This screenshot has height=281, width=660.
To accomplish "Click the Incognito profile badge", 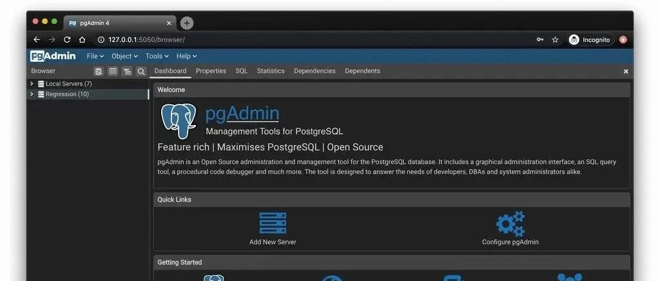I will (x=590, y=39).
